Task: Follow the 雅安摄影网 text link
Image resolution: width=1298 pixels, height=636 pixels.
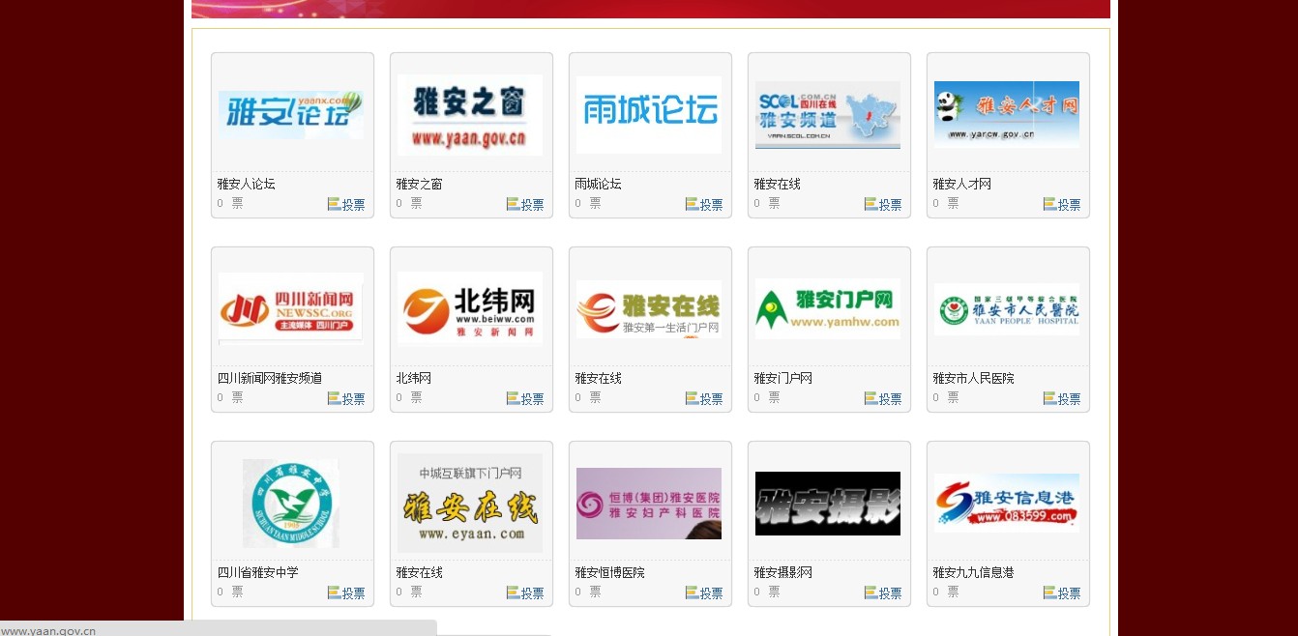Action: click(782, 572)
